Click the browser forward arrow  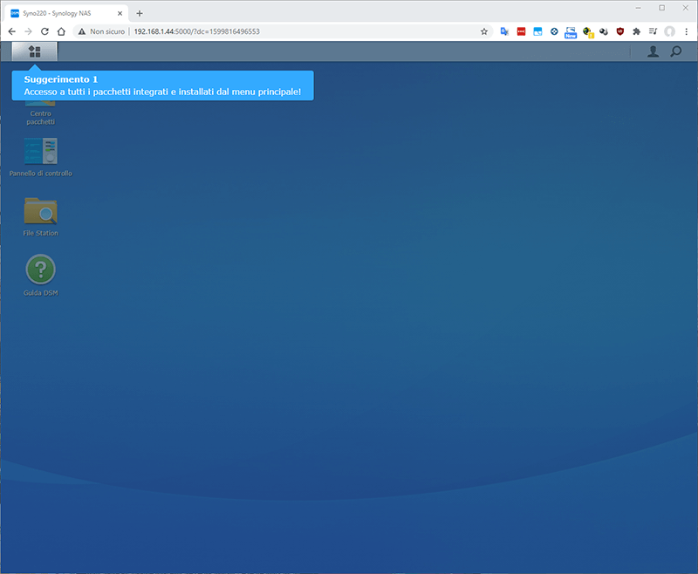(x=28, y=31)
